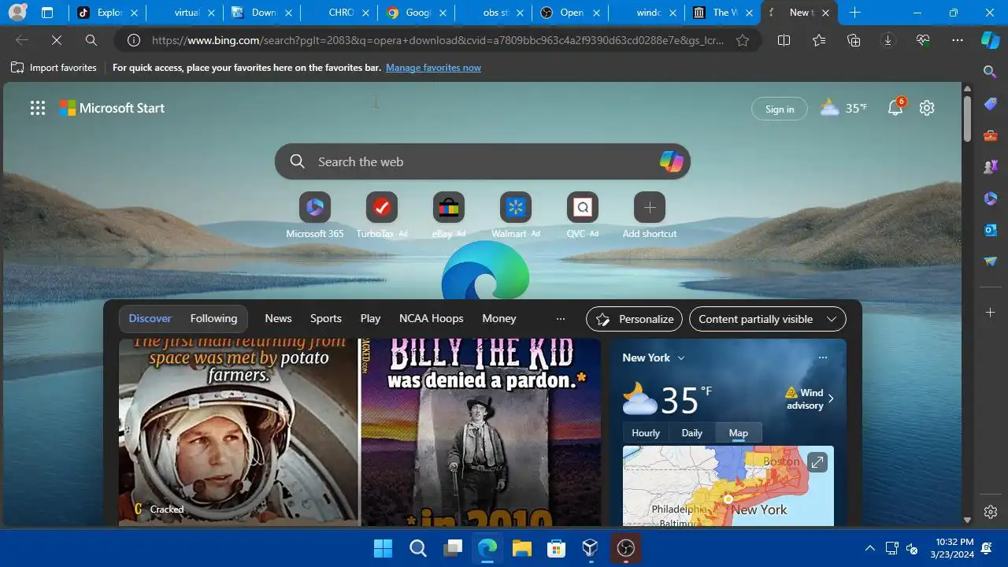
Task: Show weather Map view
Action: 739,433
